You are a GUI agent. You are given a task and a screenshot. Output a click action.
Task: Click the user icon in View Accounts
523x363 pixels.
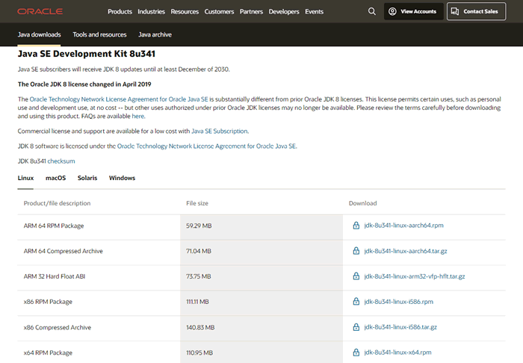click(392, 11)
